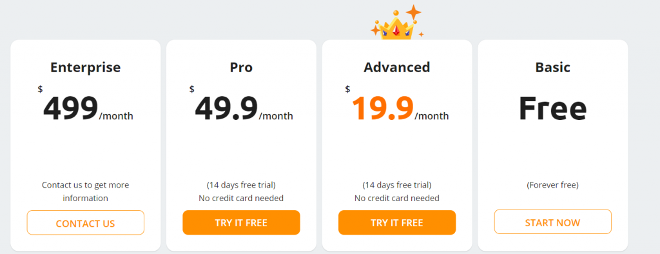Image resolution: width=660 pixels, height=254 pixels.
Task: Click the 49.9 Pro price
Action: tap(226, 108)
